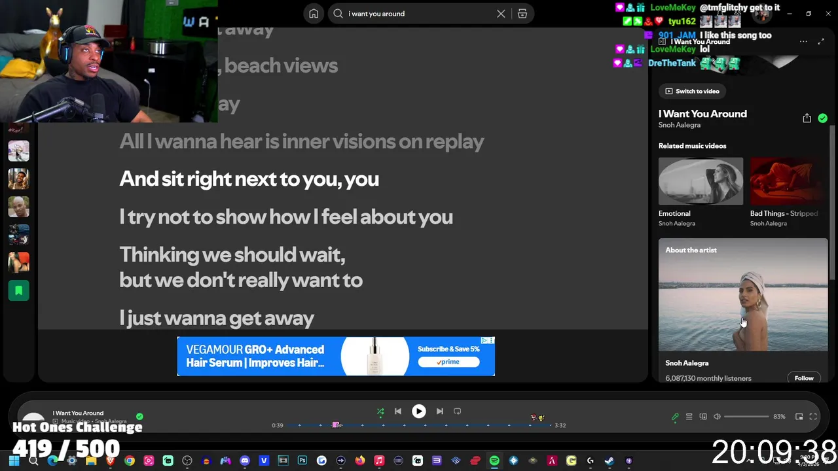This screenshot has width=838, height=471.
Task: Open the I Want You Around title in the panel
Action: click(x=702, y=114)
